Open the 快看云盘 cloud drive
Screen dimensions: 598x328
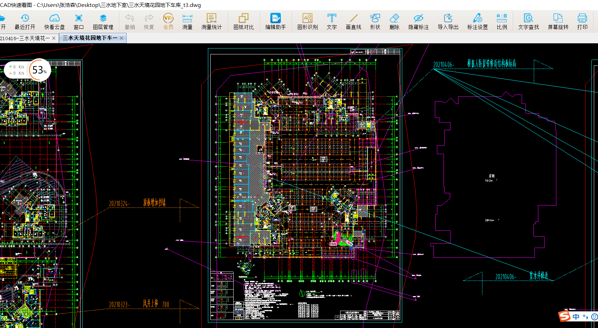54,22
